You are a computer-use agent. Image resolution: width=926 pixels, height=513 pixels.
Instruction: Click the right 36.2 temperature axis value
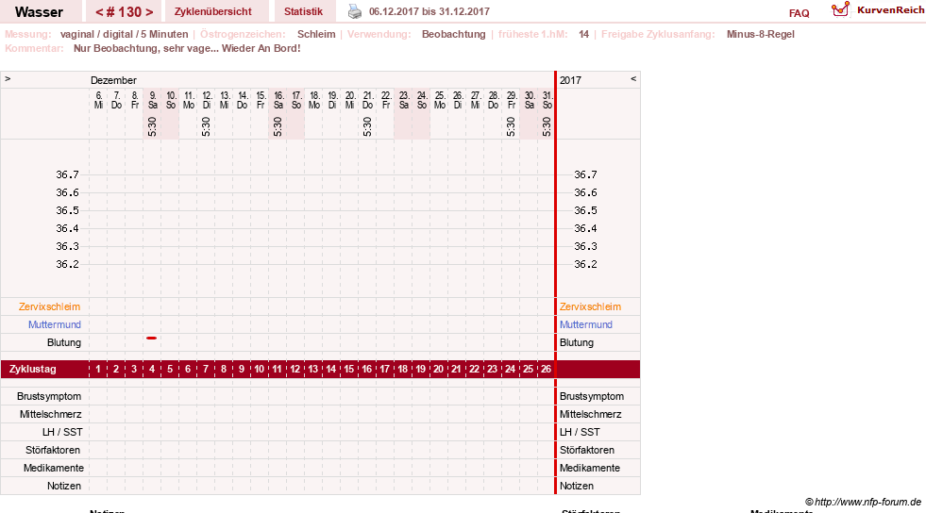point(585,264)
